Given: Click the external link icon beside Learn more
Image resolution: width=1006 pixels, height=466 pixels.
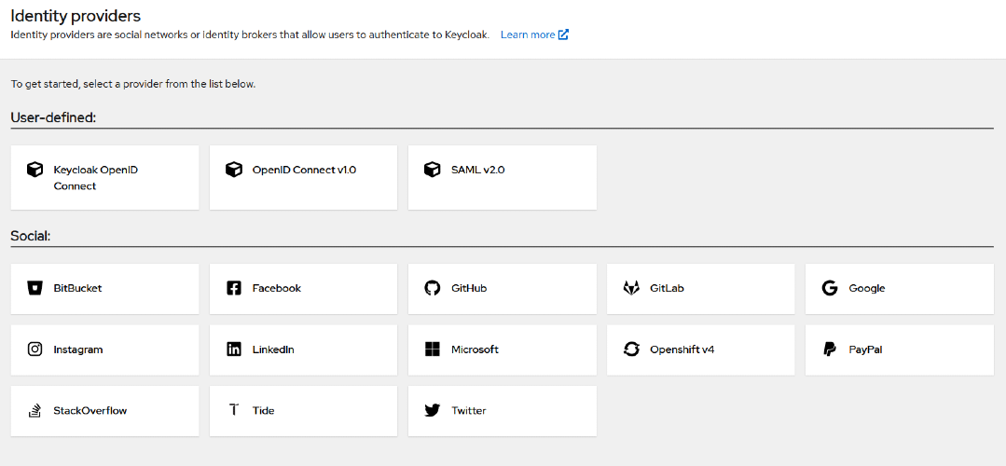Looking at the screenshot, I should [x=563, y=34].
